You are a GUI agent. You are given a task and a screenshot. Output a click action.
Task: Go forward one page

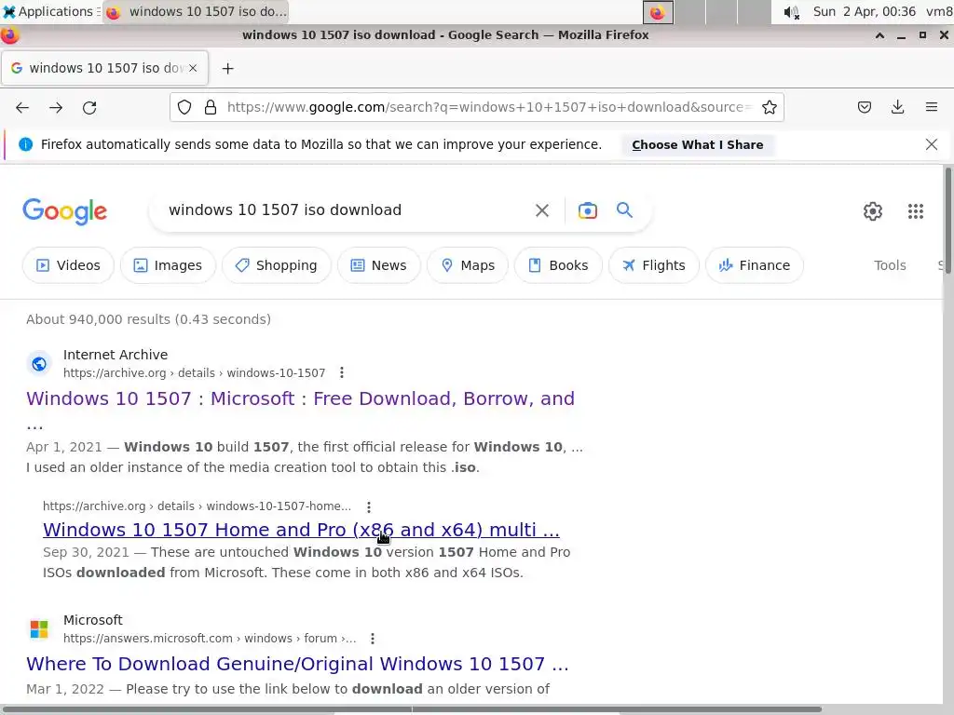pos(56,108)
